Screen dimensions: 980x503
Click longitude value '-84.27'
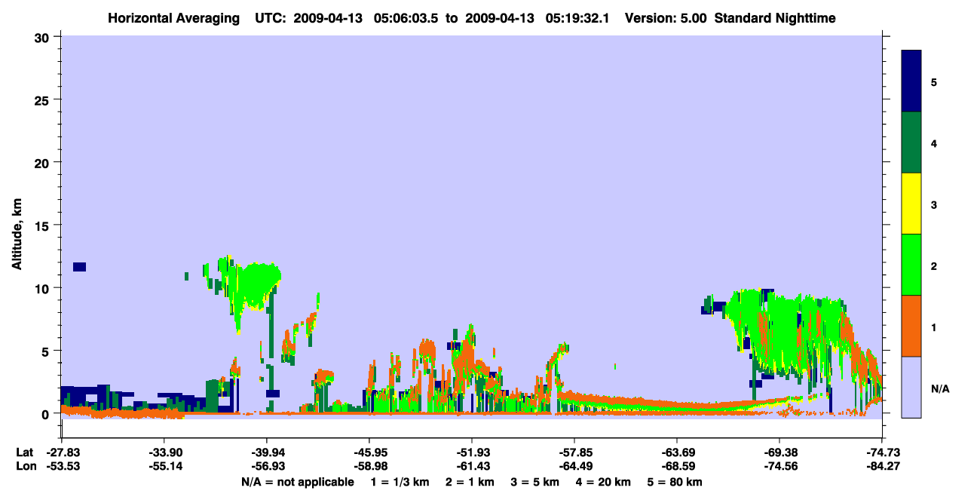click(x=882, y=467)
